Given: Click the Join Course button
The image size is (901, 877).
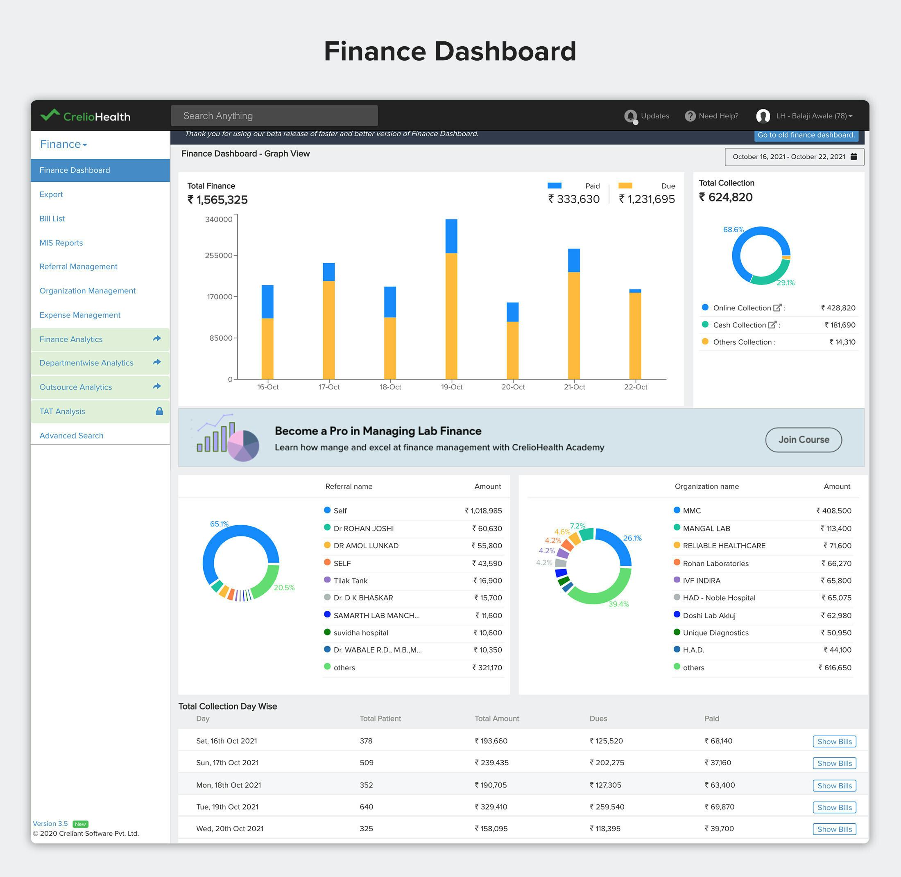Looking at the screenshot, I should point(804,439).
